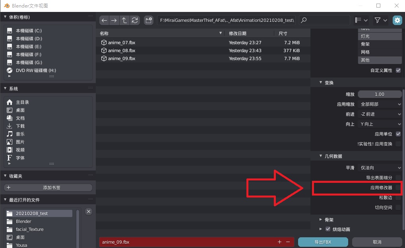Toggle the settings gear panel
Viewport: 405px width, 248px height.
click(x=397, y=20)
